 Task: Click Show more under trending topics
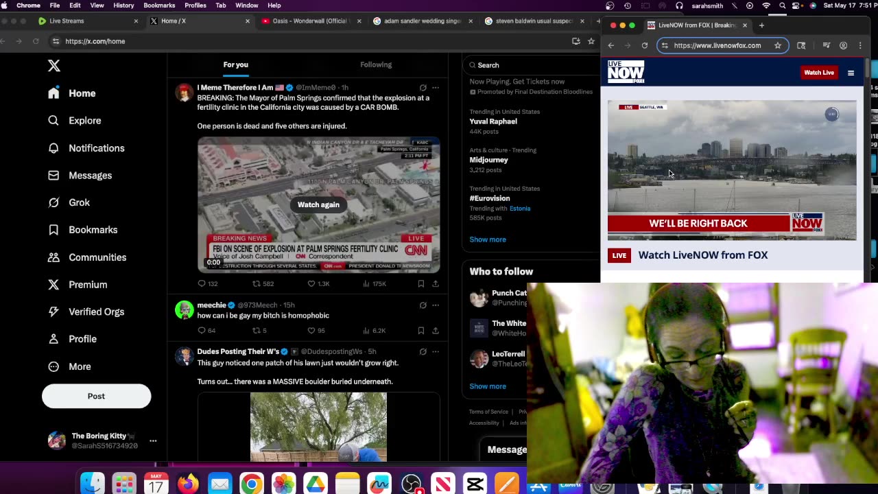coord(488,239)
